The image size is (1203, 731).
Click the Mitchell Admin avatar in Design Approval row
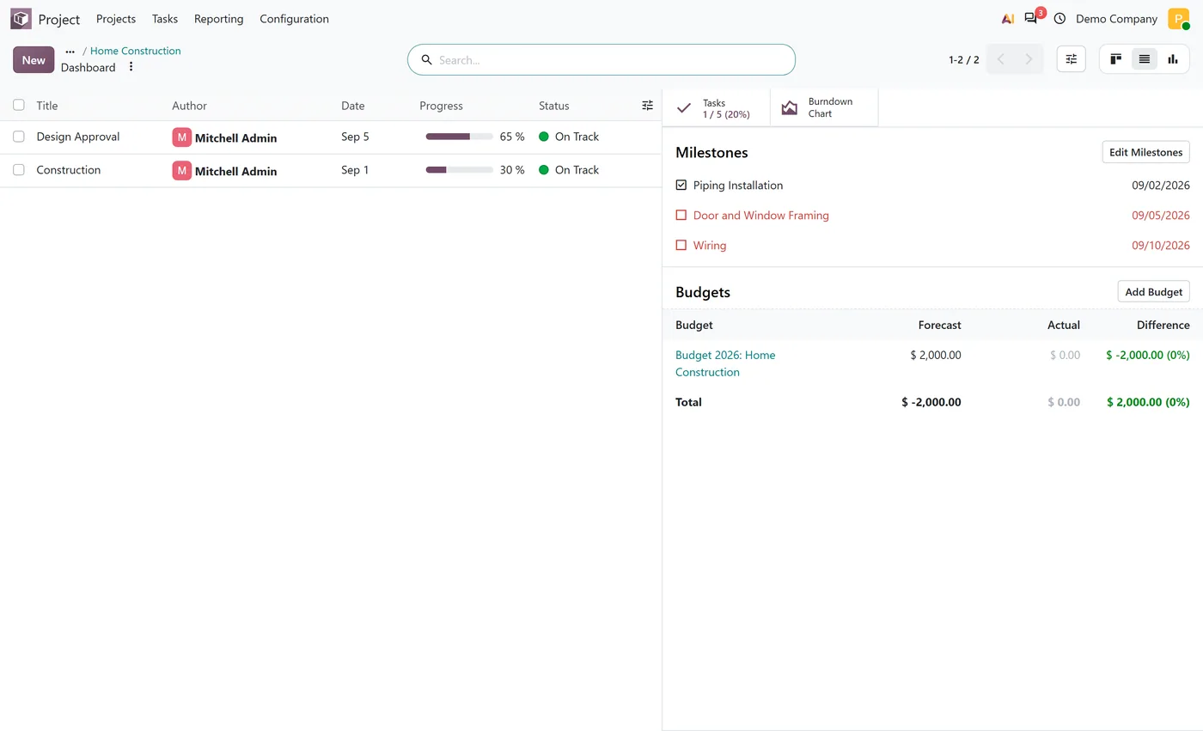coord(181,137)
